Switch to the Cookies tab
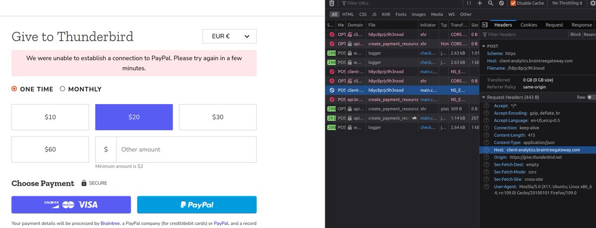The image size is (596, 228). pos(528,25)
